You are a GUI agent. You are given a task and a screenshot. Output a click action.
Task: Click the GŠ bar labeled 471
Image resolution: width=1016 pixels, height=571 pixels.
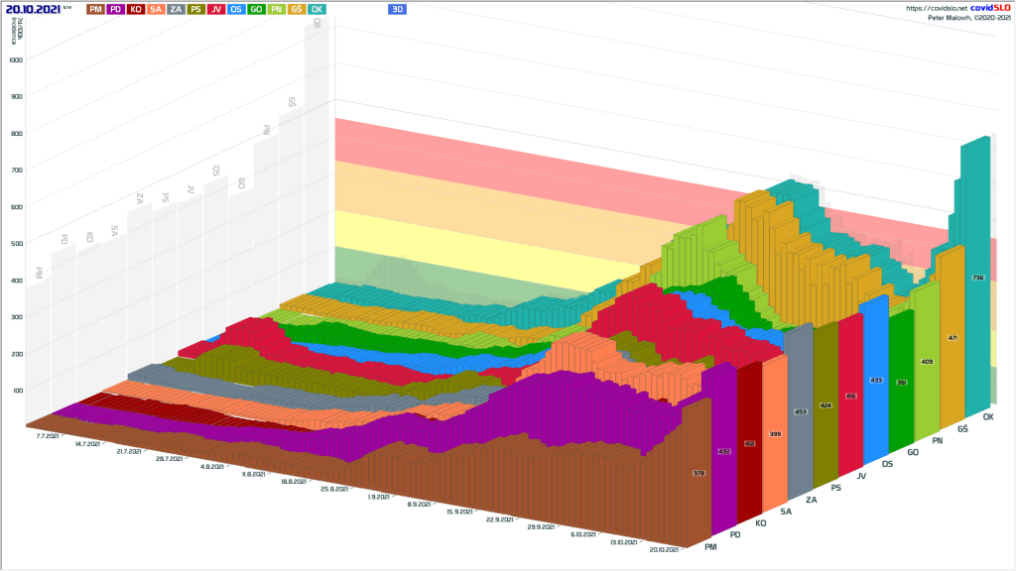(x=952, y=338)
